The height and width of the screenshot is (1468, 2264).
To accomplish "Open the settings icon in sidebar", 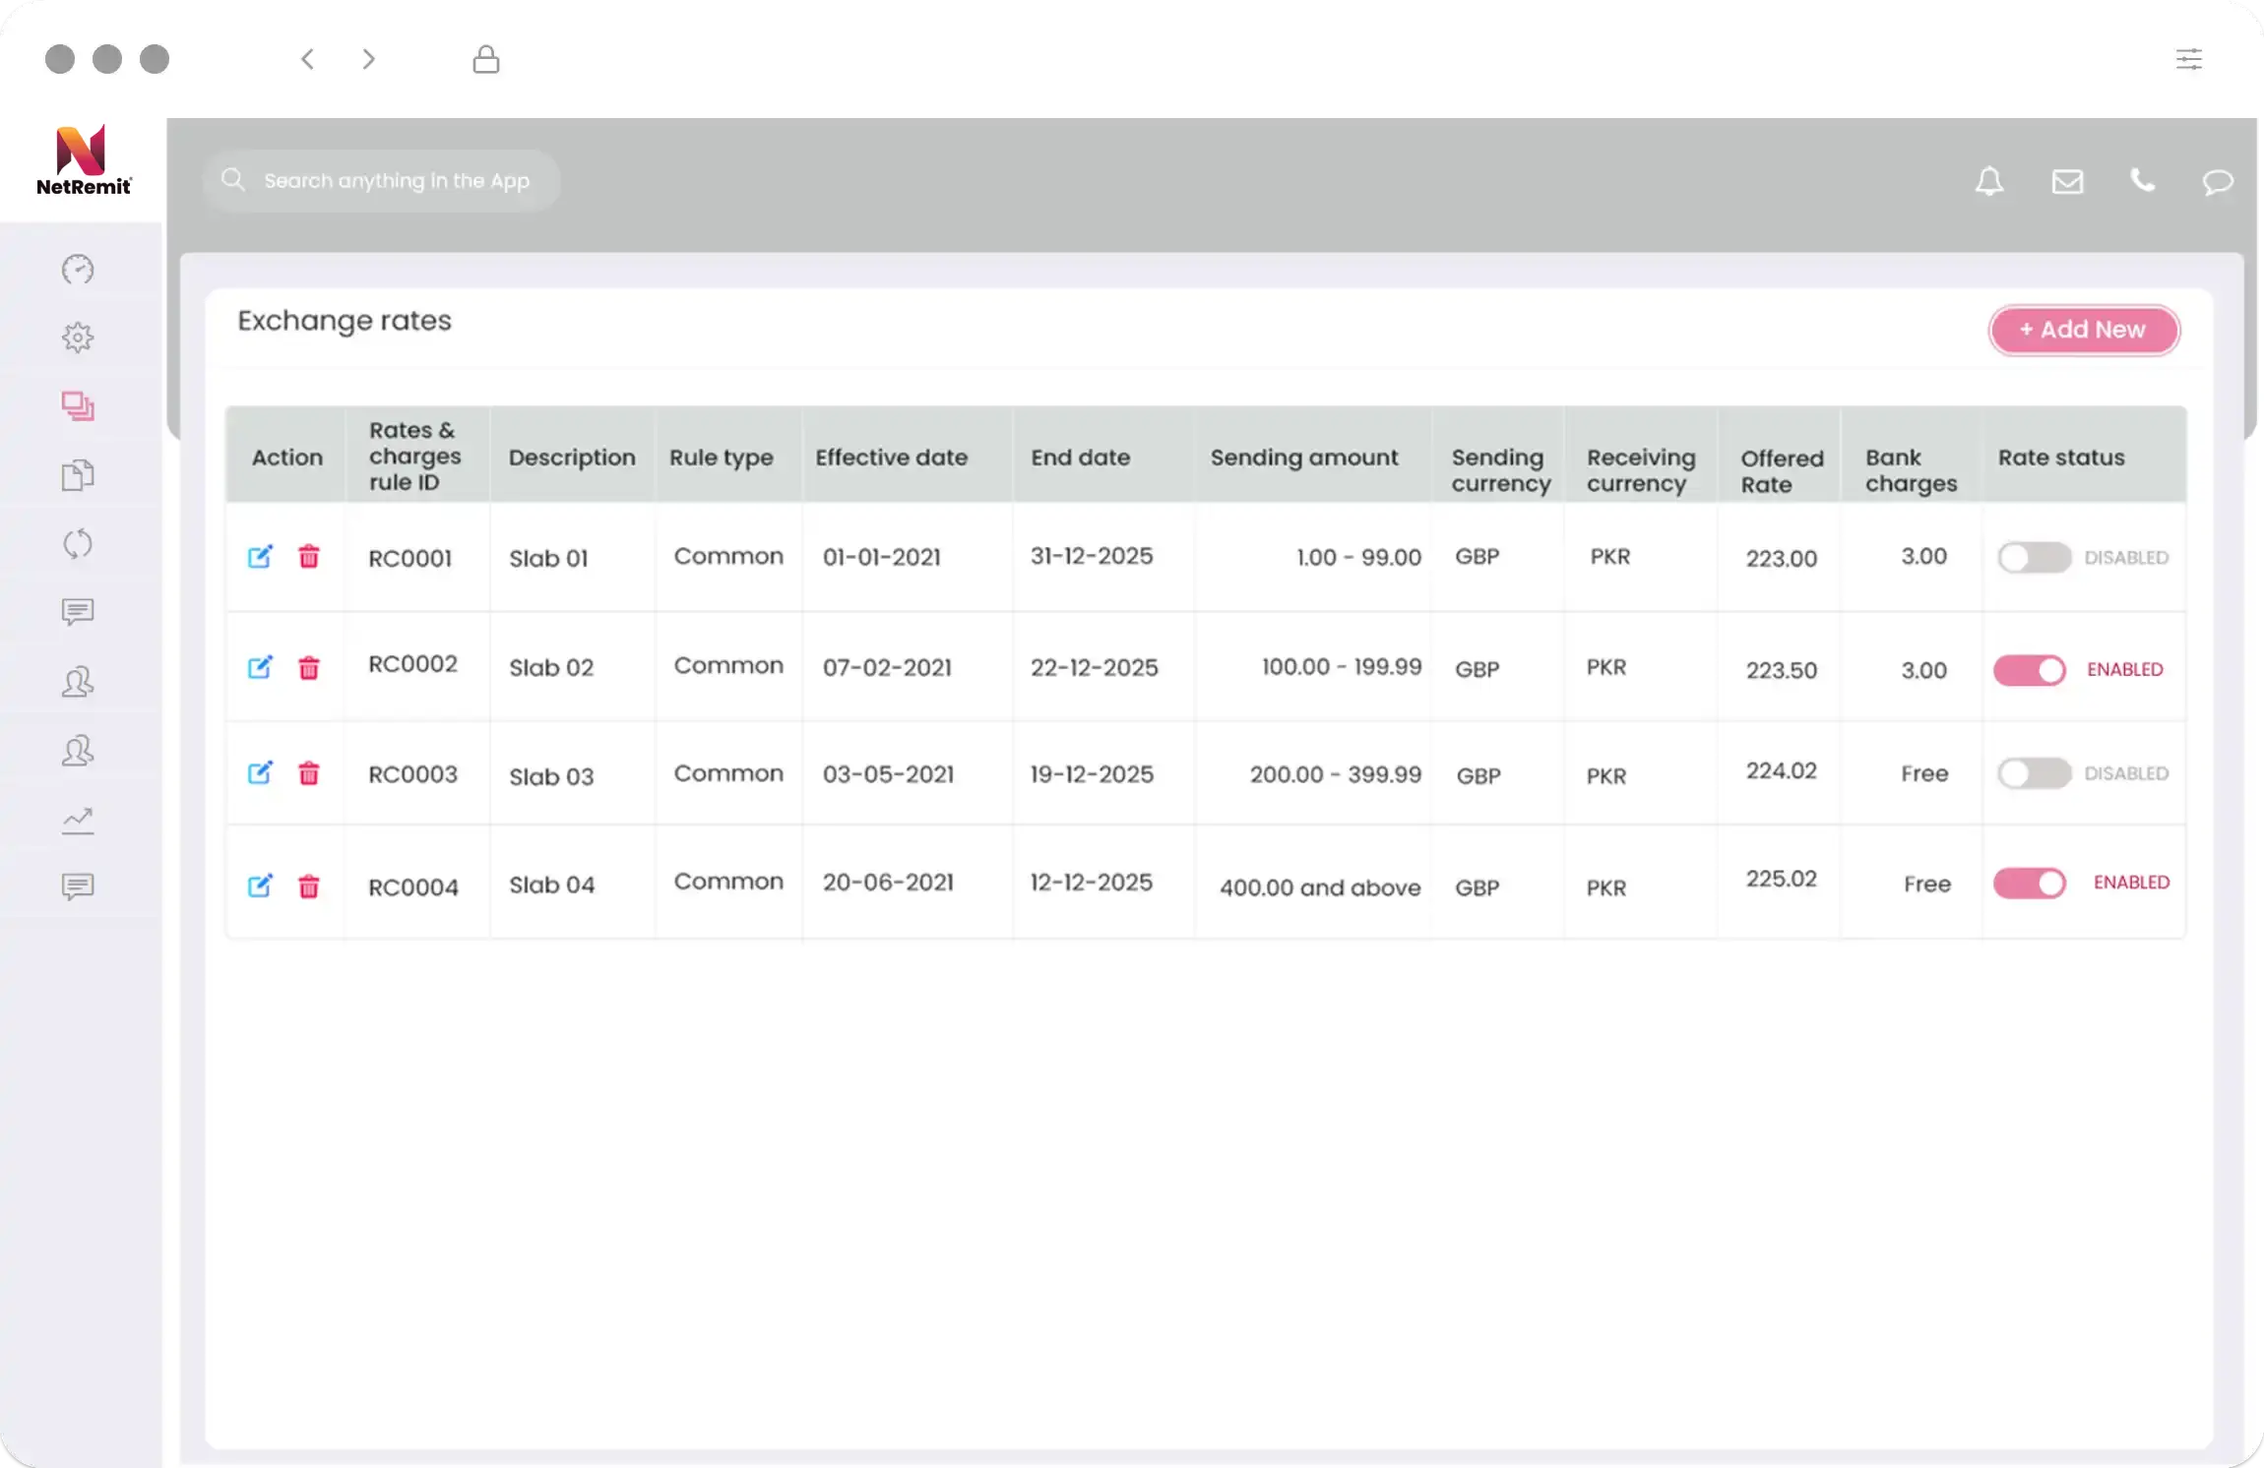I will point(78,336).
